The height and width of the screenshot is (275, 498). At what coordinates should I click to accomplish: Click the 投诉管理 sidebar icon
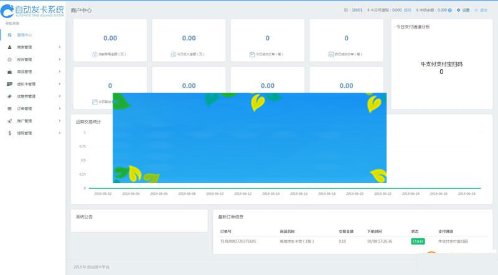[x=9, y=60]
